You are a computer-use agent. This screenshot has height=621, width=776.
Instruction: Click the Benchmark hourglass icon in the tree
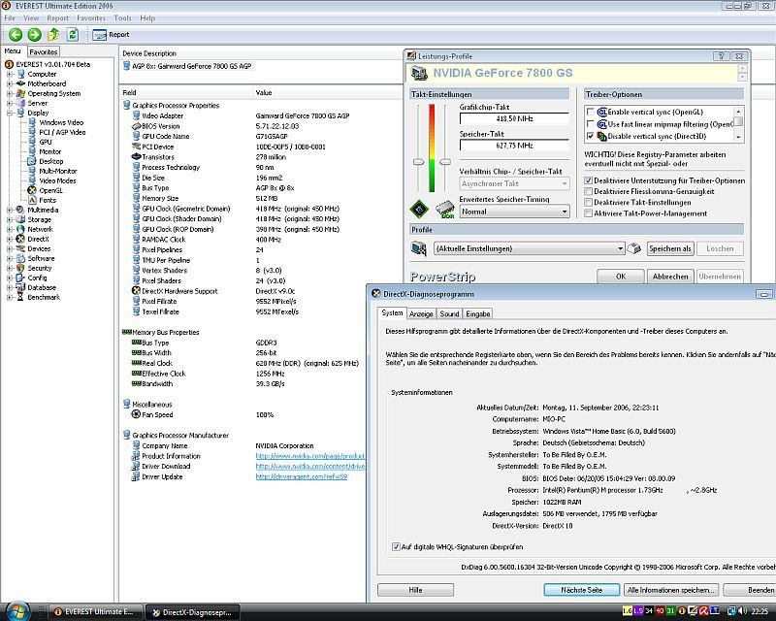pos(20,297)
